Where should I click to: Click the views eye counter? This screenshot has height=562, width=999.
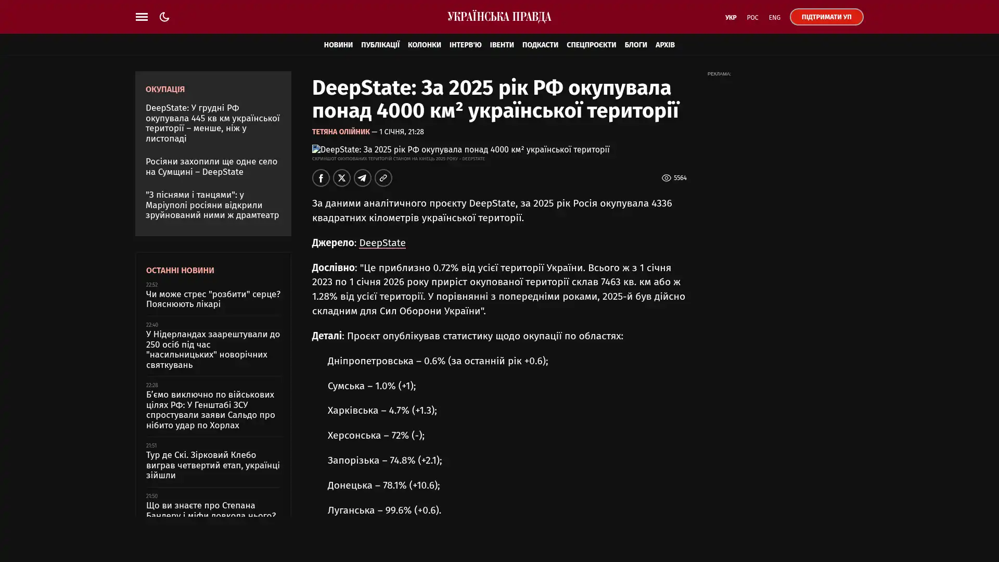point(673,178)
